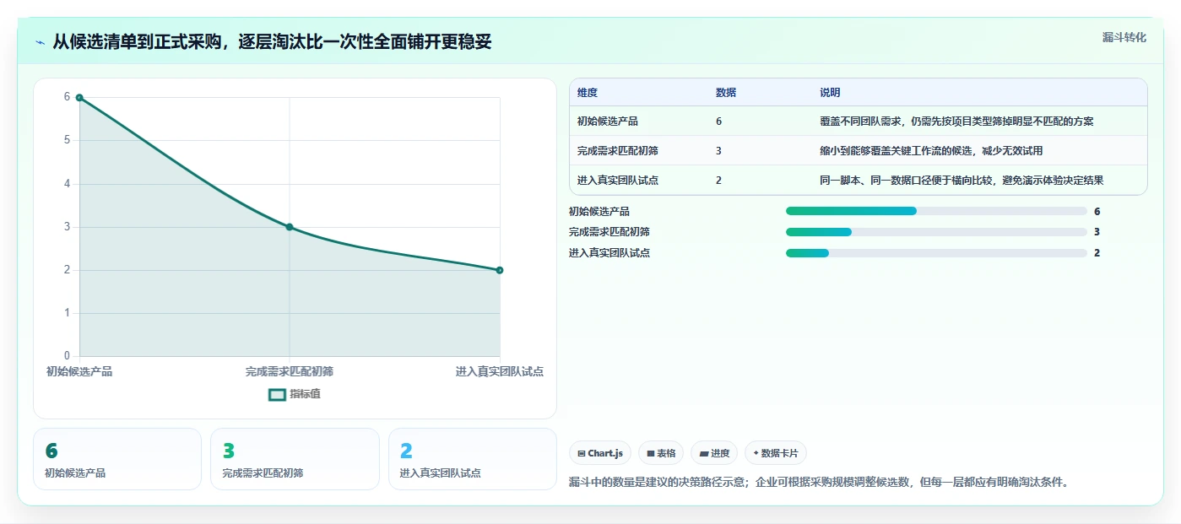The width and height of the screenshot is (1181, 524).
Task: Click the 数据卡片 tag
Action: [x=775, y=453]
